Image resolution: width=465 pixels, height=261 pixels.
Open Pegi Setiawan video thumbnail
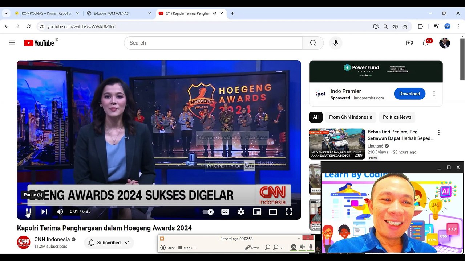pyautogui.click(x=337, y=144)
